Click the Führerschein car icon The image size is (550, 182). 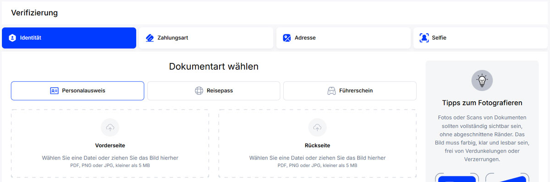point(331,91)
